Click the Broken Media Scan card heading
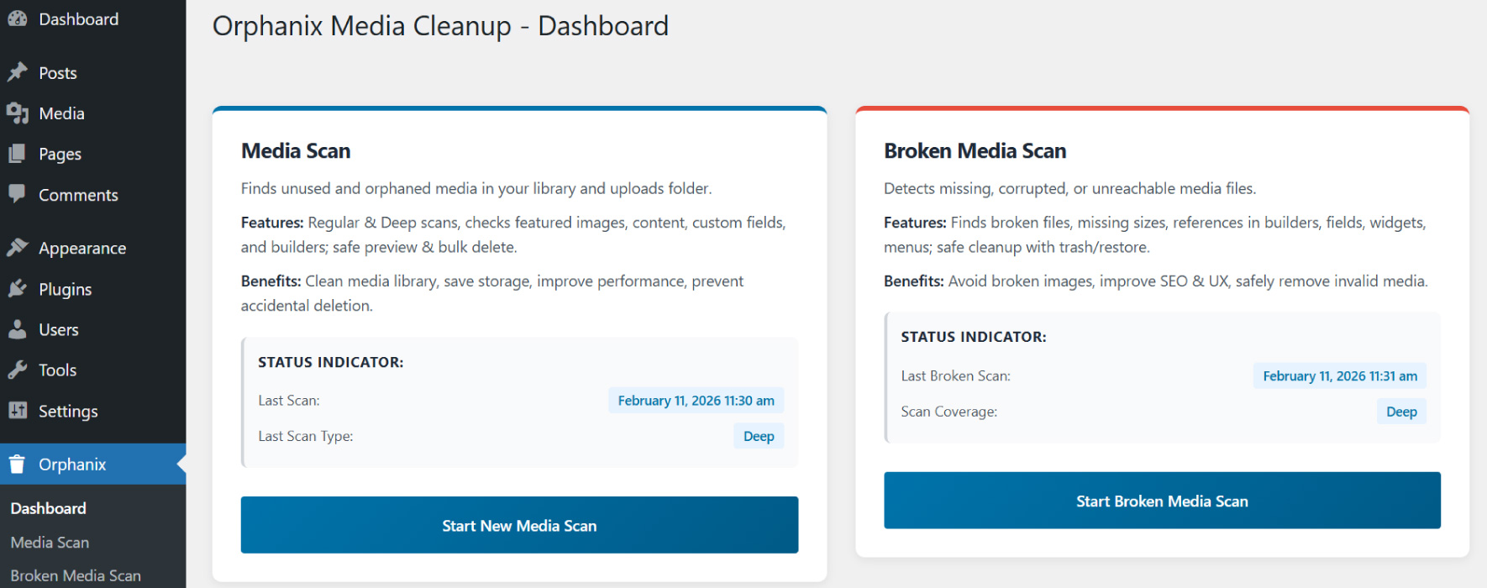 [975, 151]
